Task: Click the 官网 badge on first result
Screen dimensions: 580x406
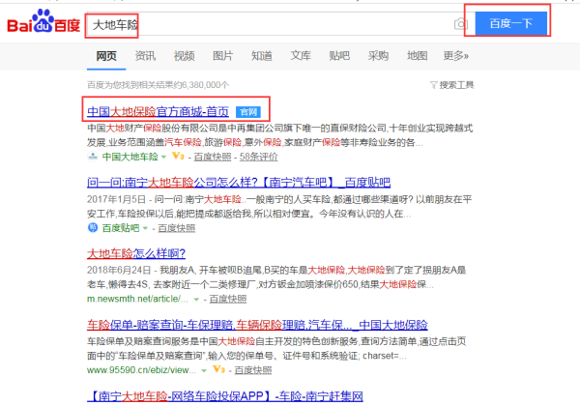Action: click(248, 112)
